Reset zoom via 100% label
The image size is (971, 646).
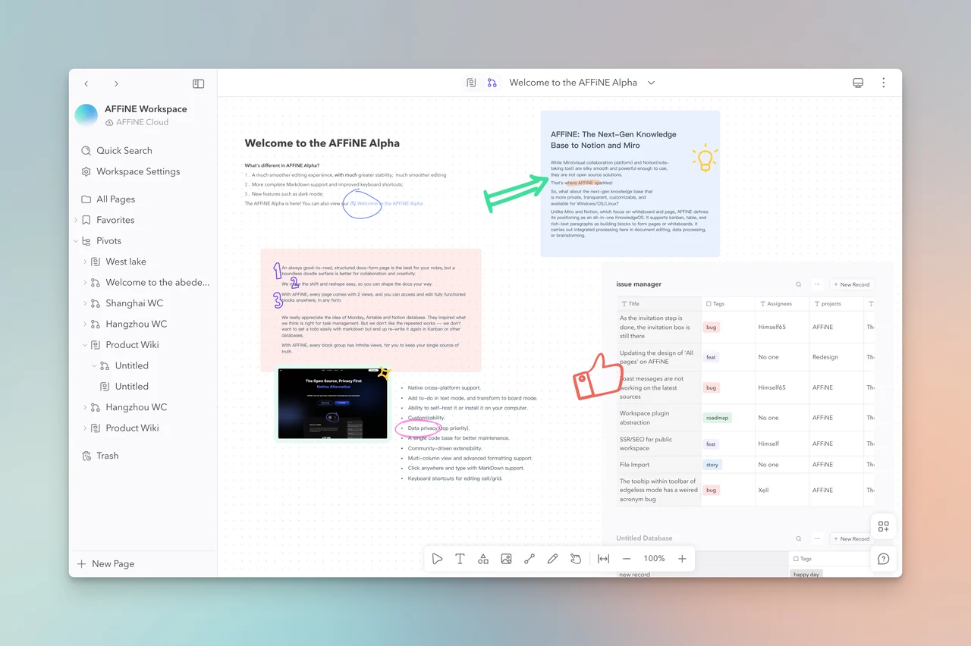click(x=654, y=559)
